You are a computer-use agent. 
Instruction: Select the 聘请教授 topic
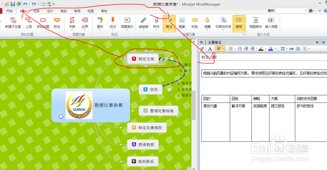143,145
